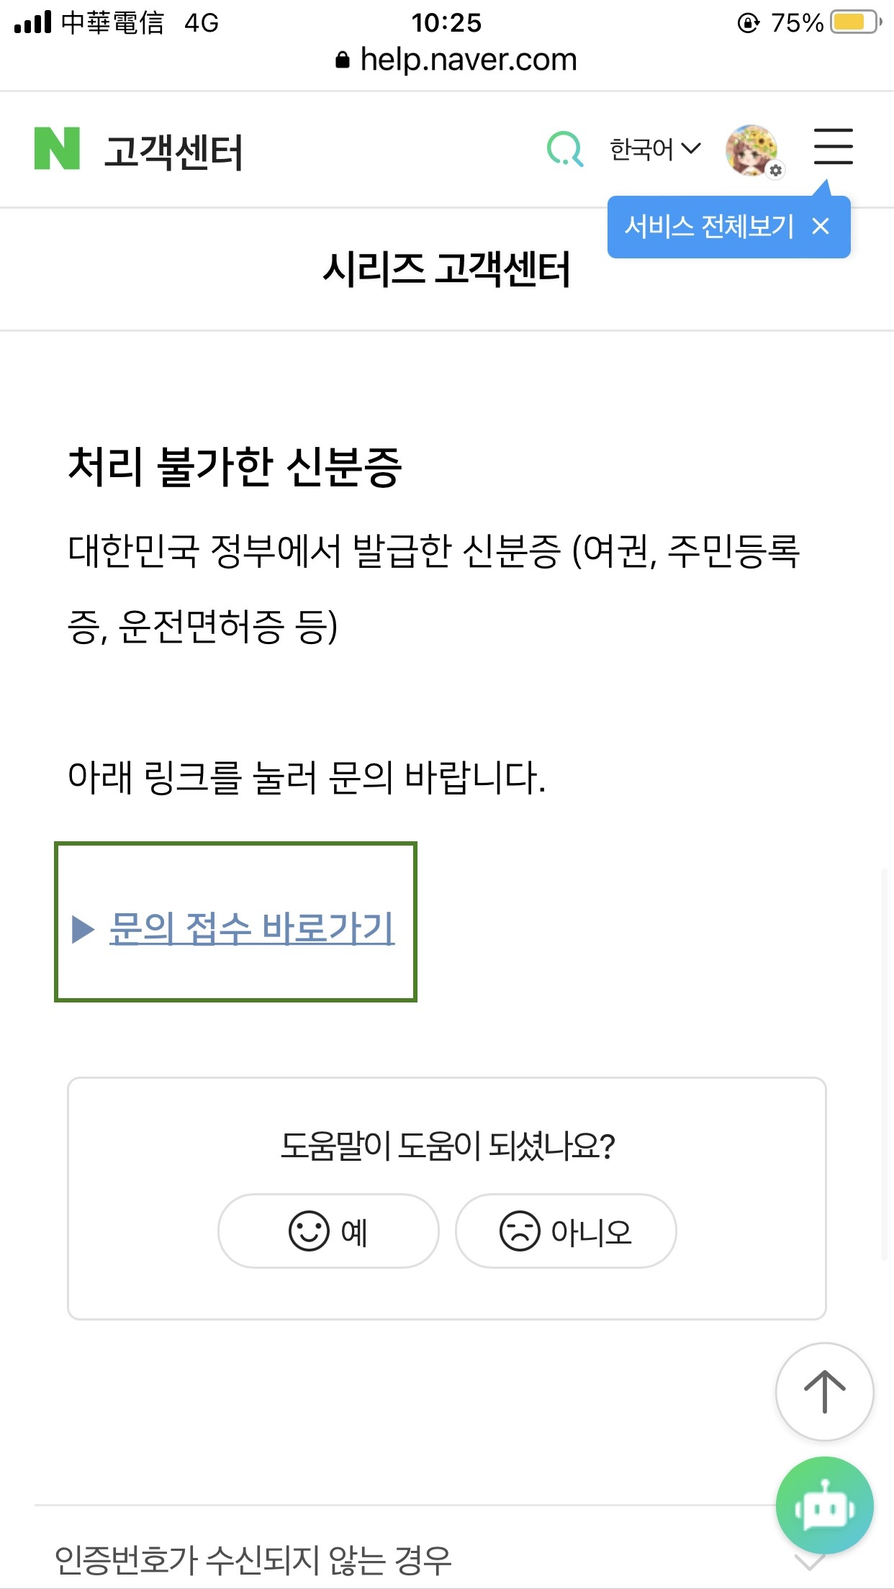
Task: Click the chevron next to 한국어
Action: point(691,149)
